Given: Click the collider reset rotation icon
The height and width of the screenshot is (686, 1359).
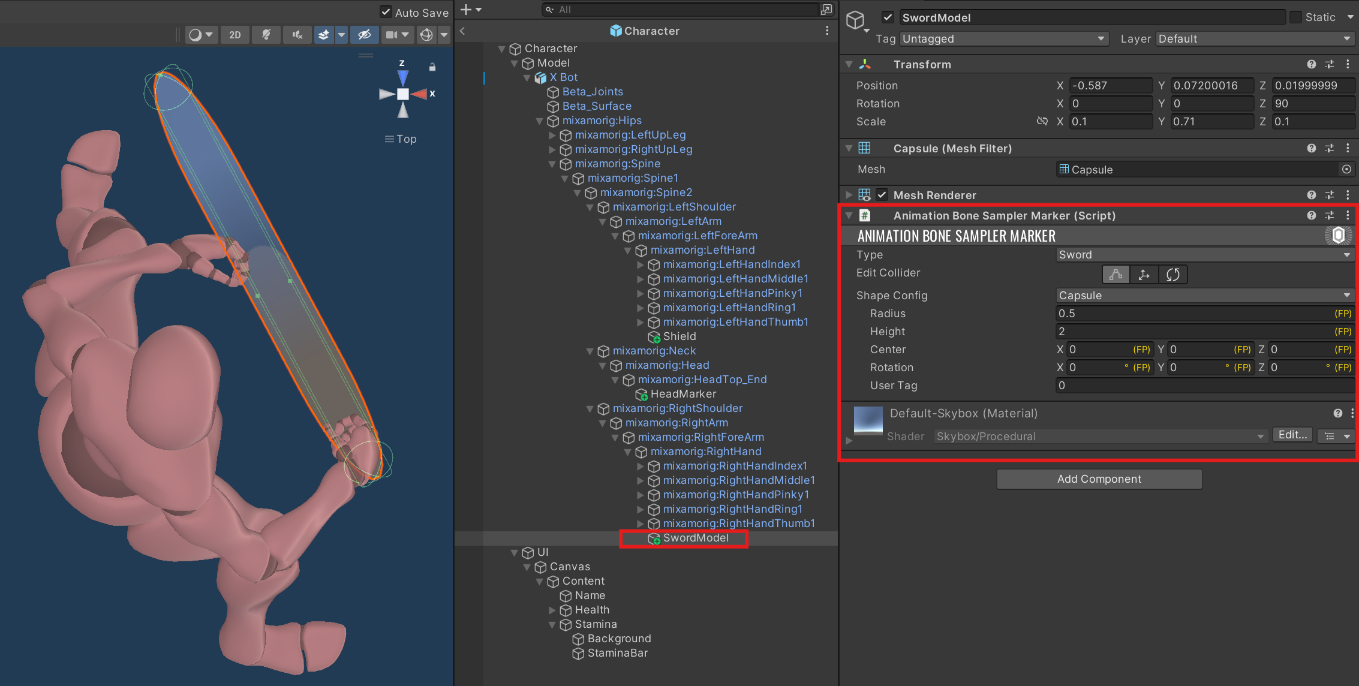Looking at the screenshot, I should (x=1173, y=275).
